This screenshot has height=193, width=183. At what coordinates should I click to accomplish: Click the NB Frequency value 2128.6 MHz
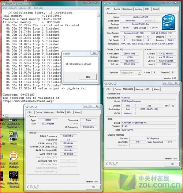click(89, 127)
